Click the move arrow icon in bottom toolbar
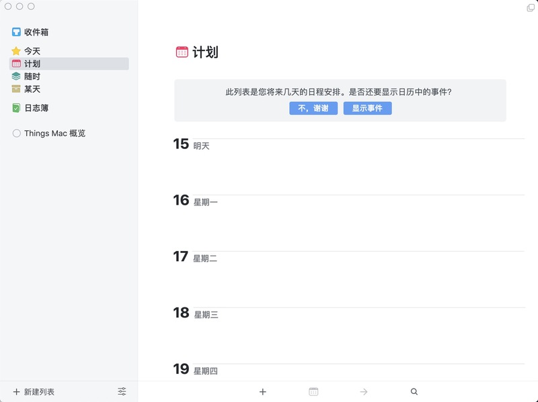The image size is (538, 402). point(364,391)
